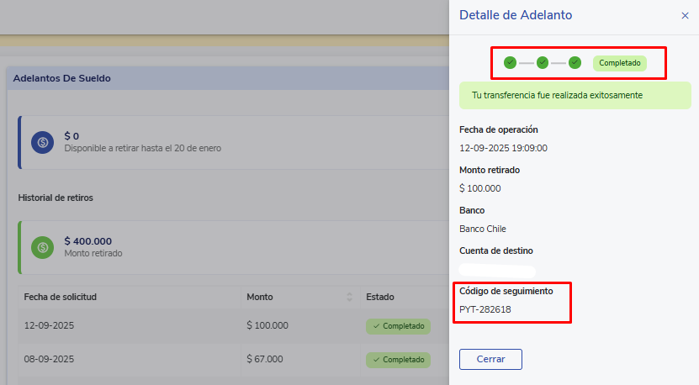Click Completado status in the $ 100.000 row
Image resolution: width=699 pixels, height=385 pixels.
click(398, 326)
